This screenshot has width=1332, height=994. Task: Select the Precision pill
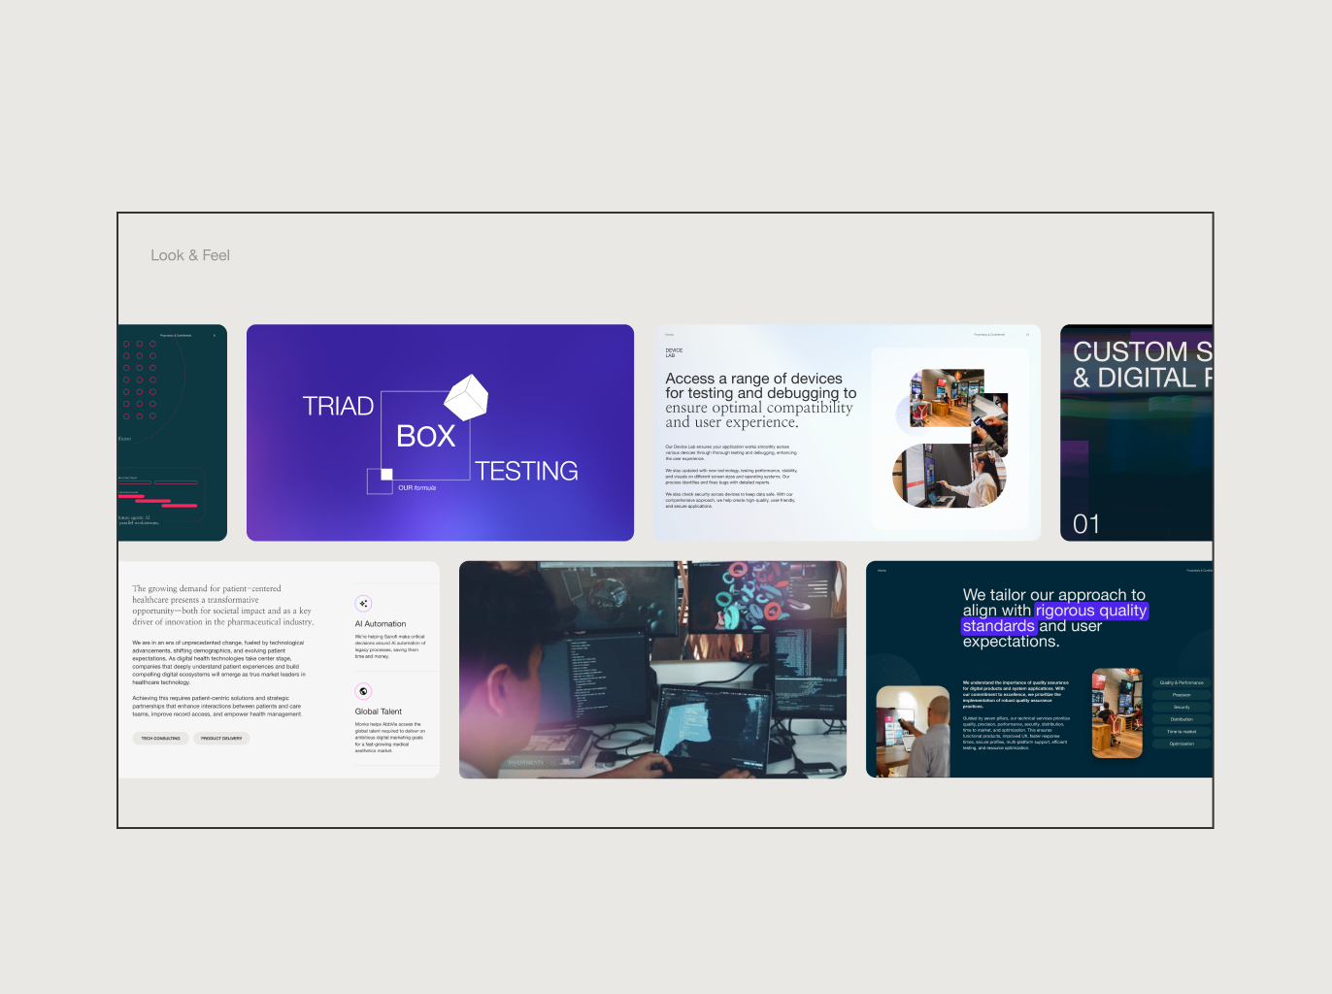click(x=1182, y=695)
